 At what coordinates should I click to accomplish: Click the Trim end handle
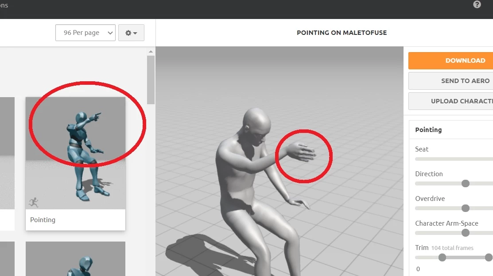tap(489, 257)
